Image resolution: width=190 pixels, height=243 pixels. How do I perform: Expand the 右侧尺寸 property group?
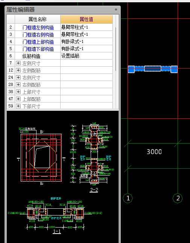18,77
